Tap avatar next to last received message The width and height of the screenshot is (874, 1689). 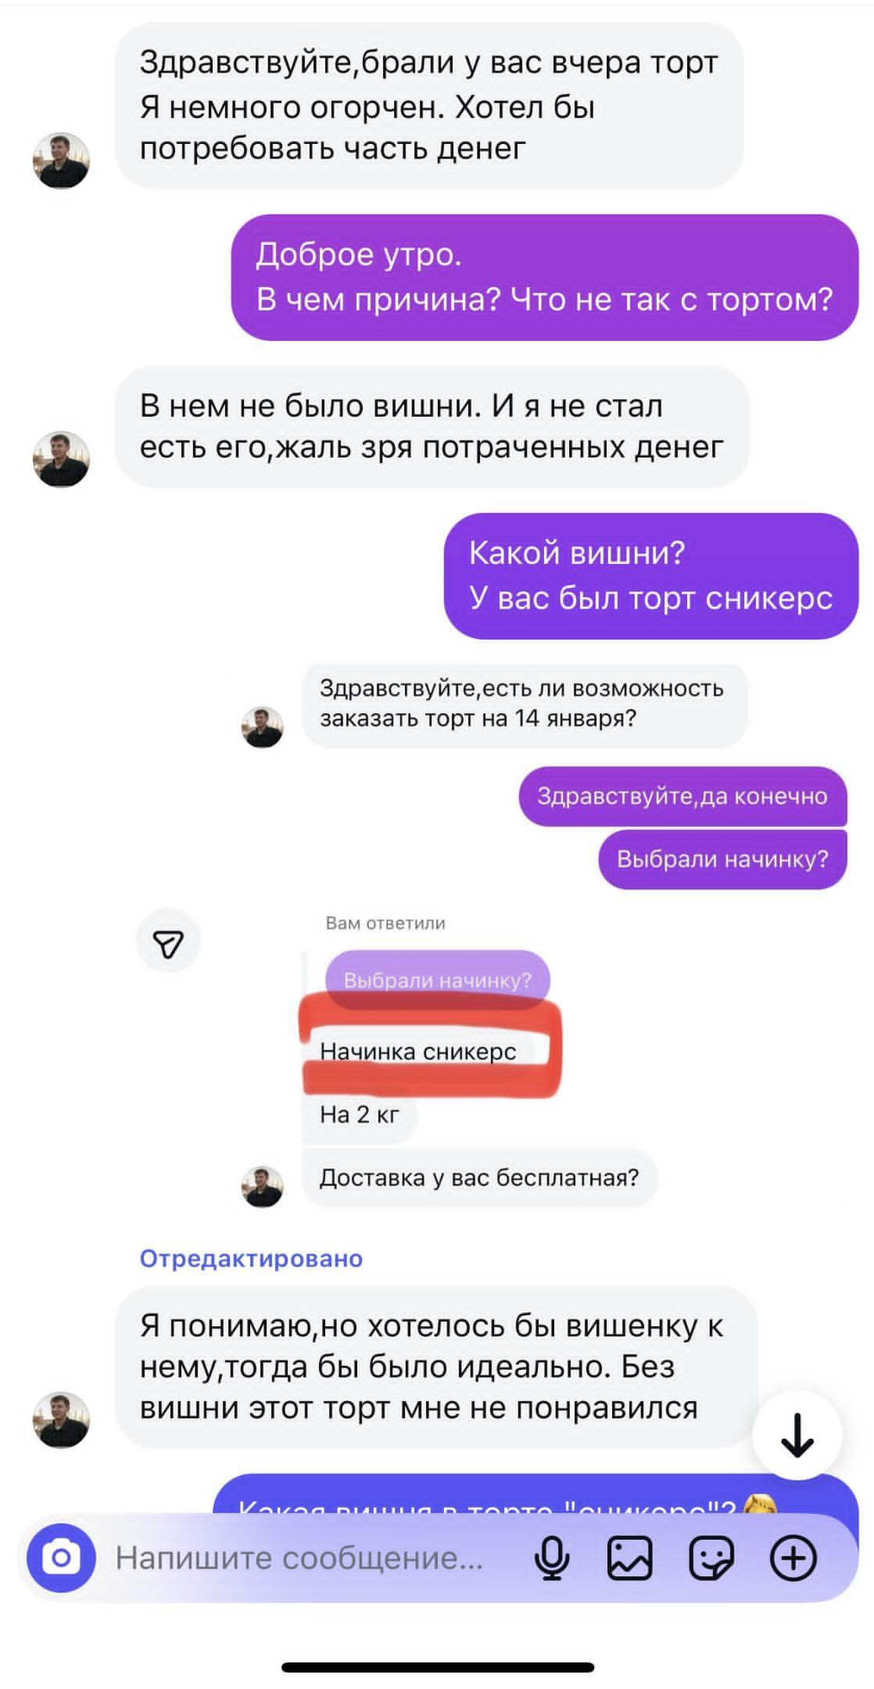61,1420
